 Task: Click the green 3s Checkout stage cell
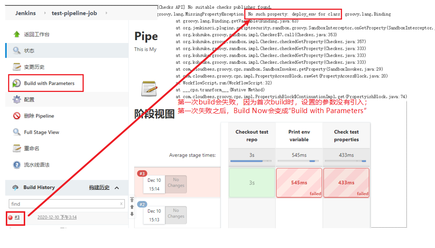click(251, 183)
